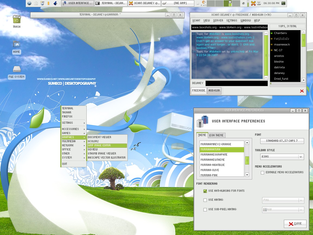This screenshot has width=313, height=235.
Task: Toggle Use anti-aliasing for fonts checkbox
Action: (x=205, y=191)
